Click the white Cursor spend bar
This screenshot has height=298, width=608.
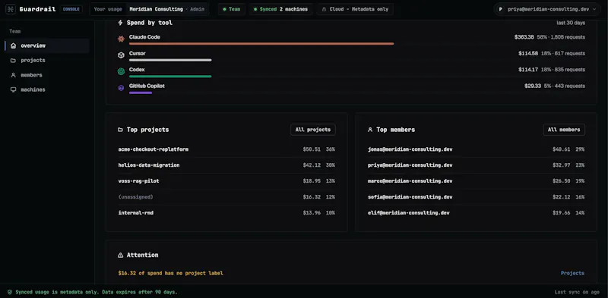click(x=170, y=60)
